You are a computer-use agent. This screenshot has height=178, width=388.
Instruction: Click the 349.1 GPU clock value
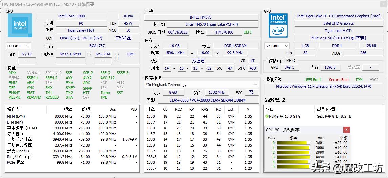[x=289, y=67]
